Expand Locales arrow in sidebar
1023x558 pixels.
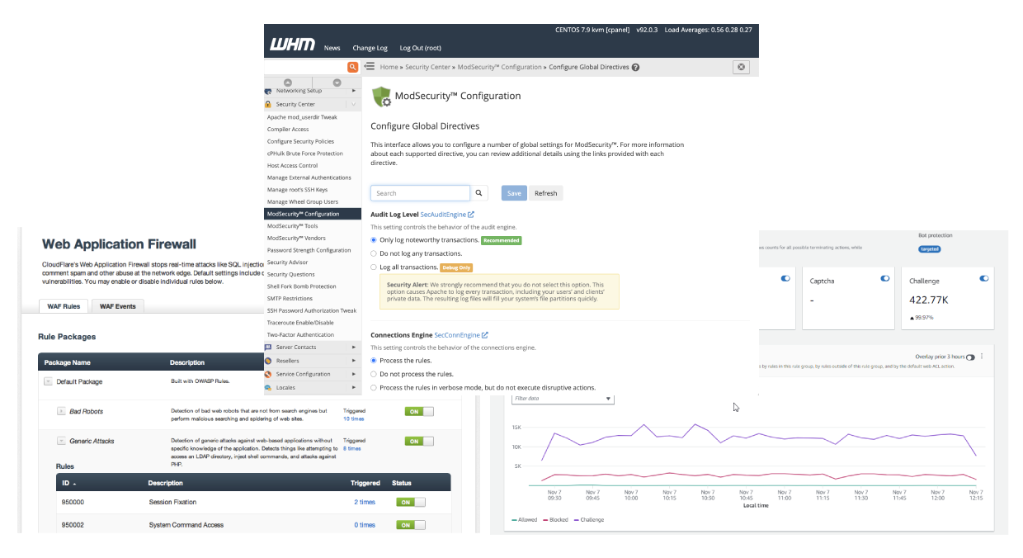[354, 387]
